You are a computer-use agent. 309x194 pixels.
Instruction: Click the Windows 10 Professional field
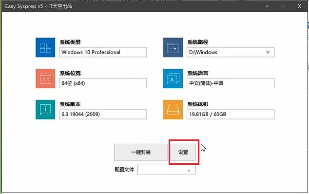(103, 52)
